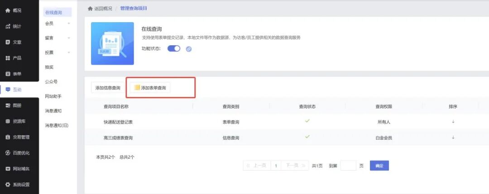Click the 添加信息查询 button
Viewport: 489px width, 194px height.
point(108,88)
